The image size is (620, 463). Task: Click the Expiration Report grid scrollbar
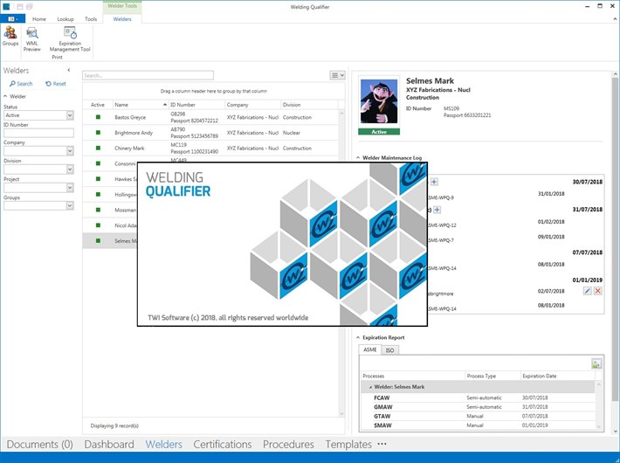click(599, 405)
